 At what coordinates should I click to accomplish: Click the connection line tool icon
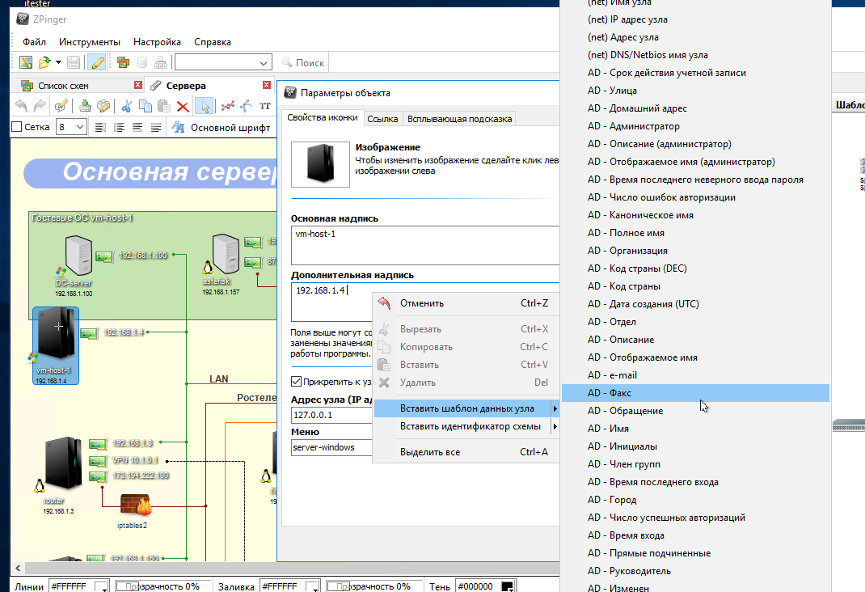pos(228,106)
